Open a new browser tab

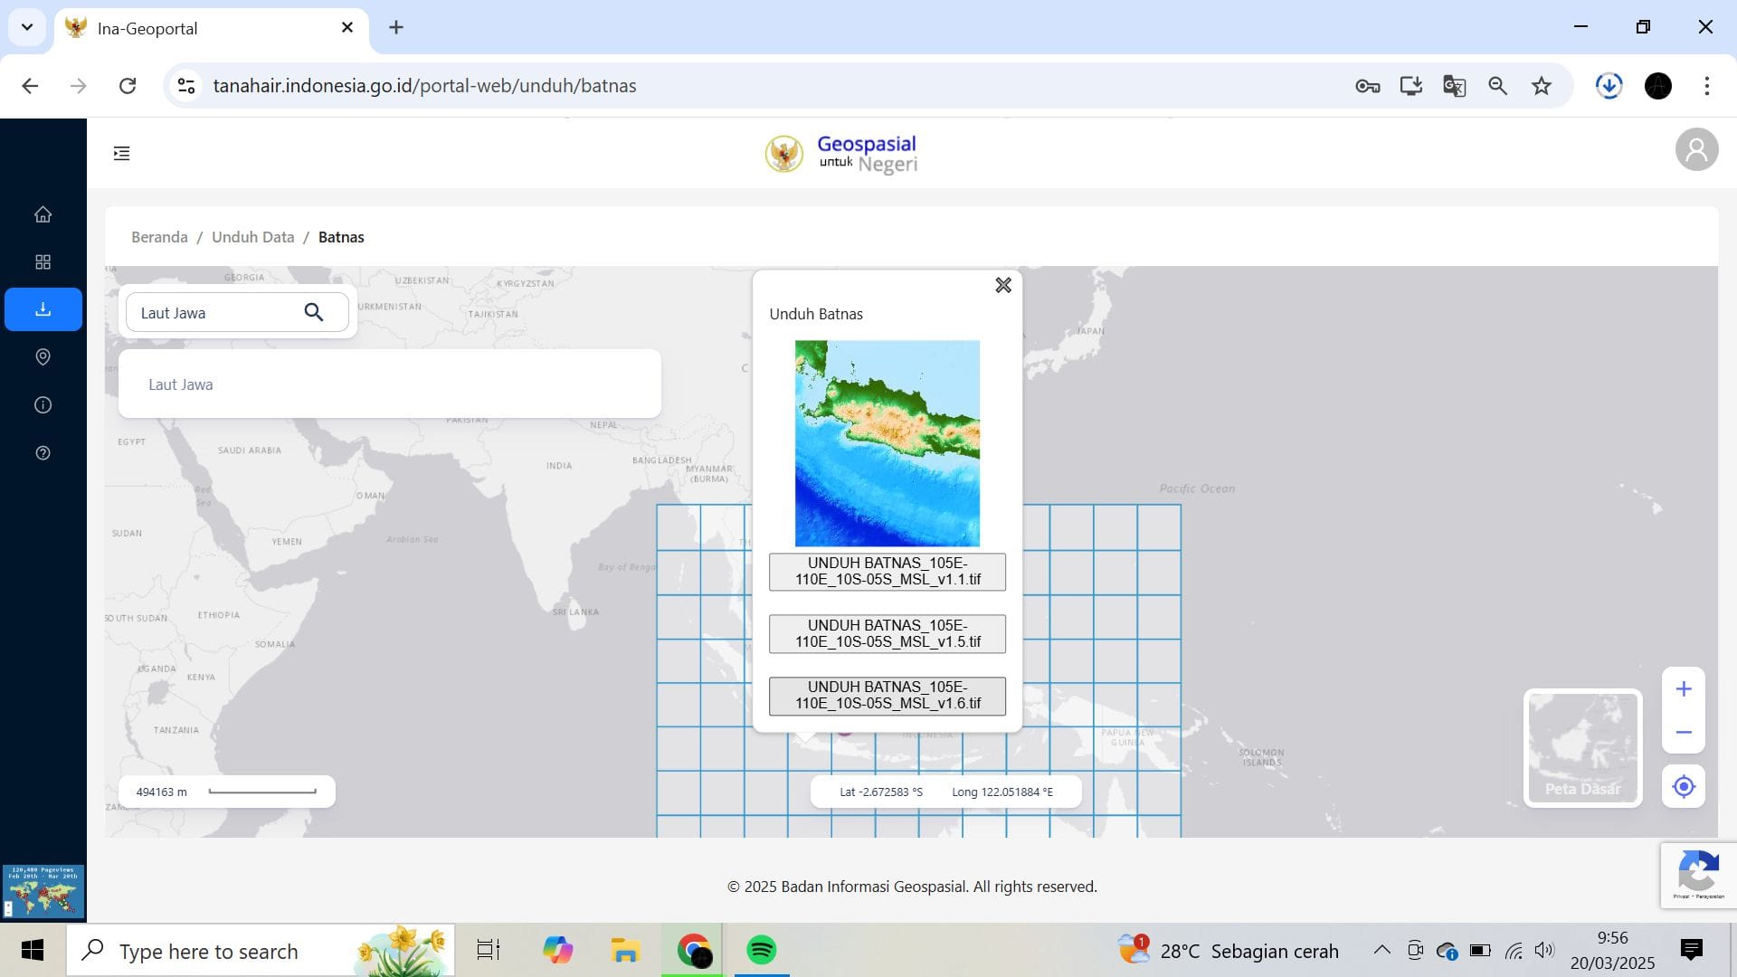[x=396, y=27]
